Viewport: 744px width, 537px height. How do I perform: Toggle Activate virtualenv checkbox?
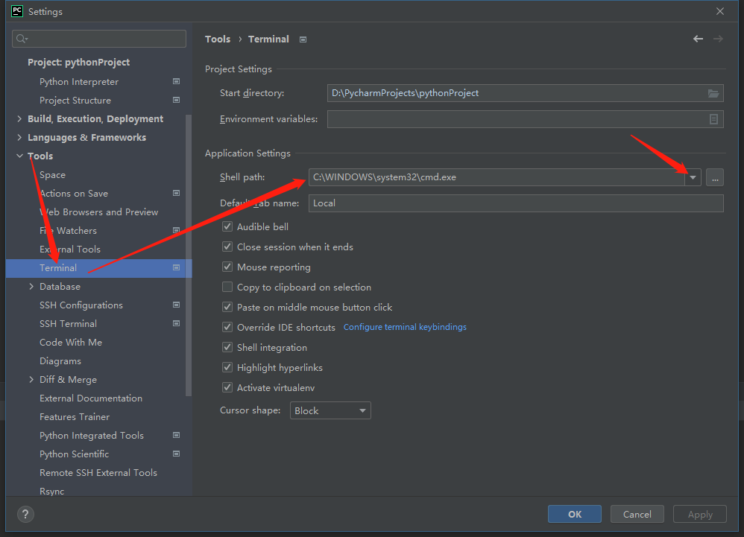coord(227,388)
